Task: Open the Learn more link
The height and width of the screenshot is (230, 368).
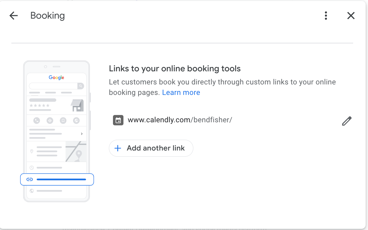Action: pos(181,93)
